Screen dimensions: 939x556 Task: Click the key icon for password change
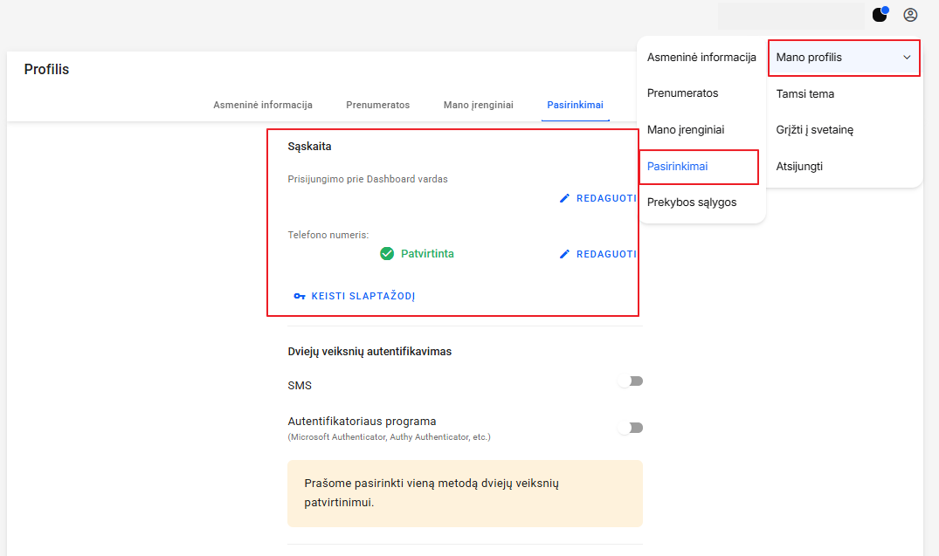point(300,296)
